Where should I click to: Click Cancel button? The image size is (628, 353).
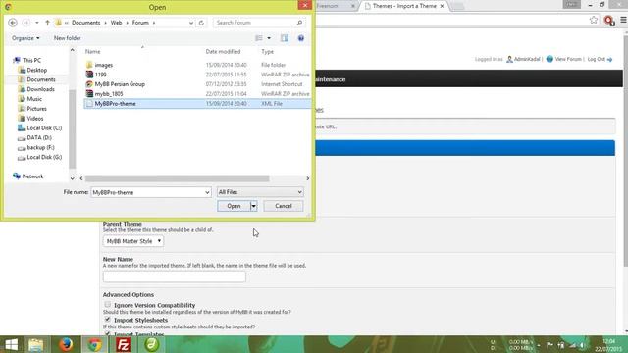coord(284,206)
